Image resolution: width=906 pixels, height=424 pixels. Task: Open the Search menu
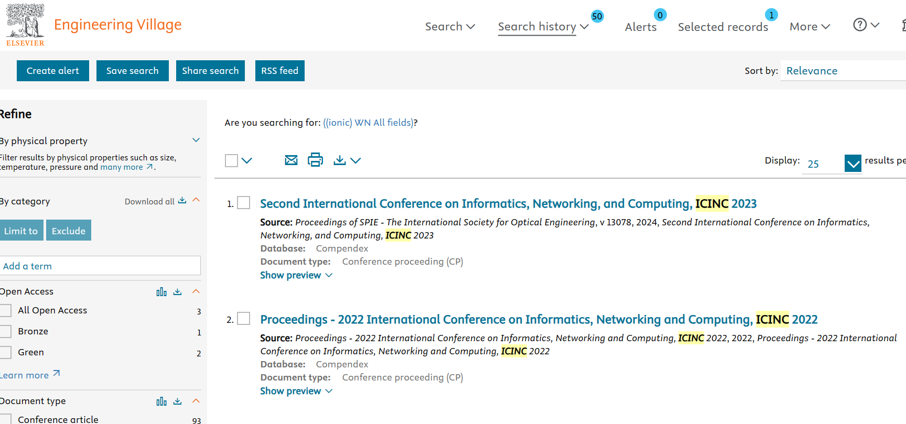coord(450,27)
